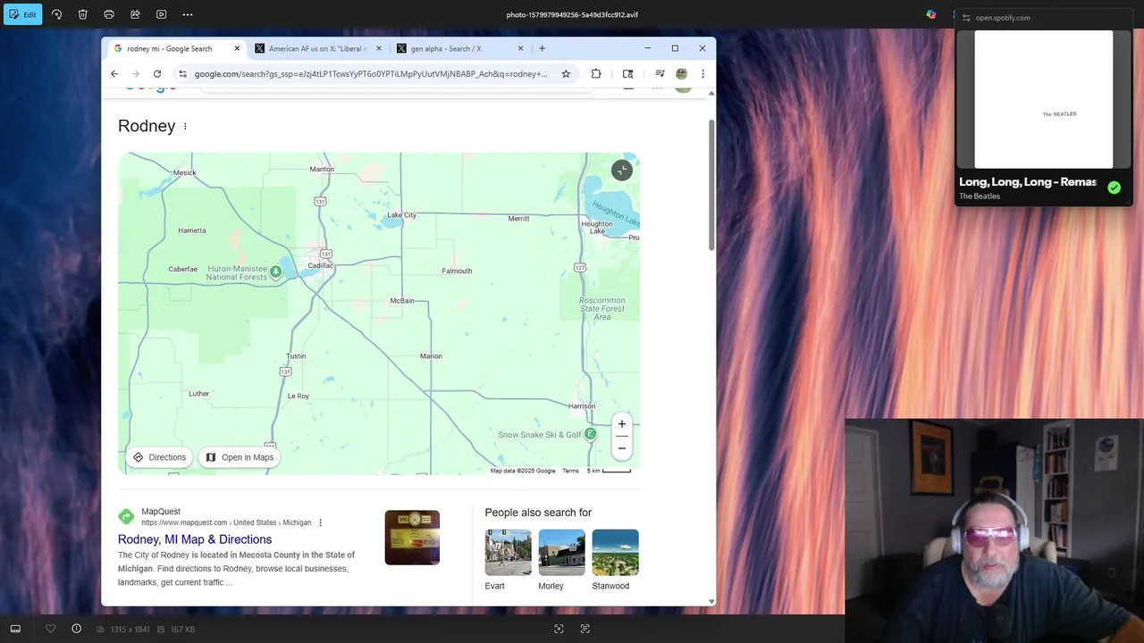Open the media controls icon in Chrome toolbar
The width and height of the screenshot is (1144, 643).
coord(660,74)
